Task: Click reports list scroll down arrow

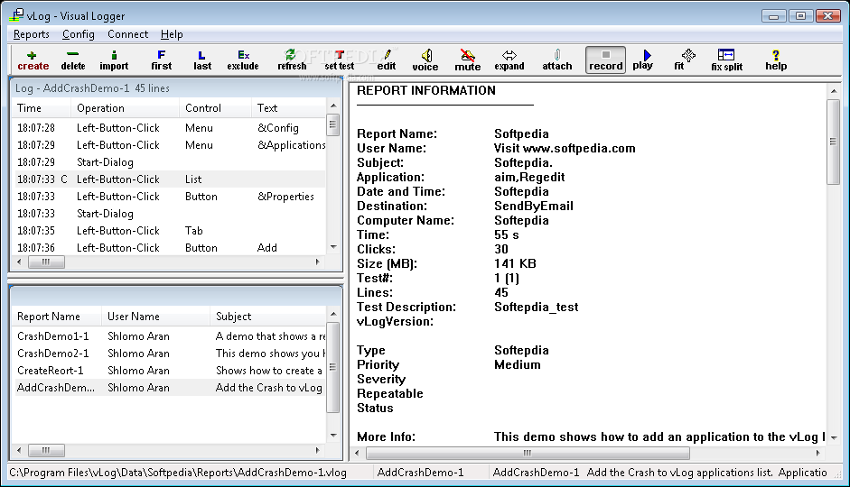Action: [x=333, y=436]
